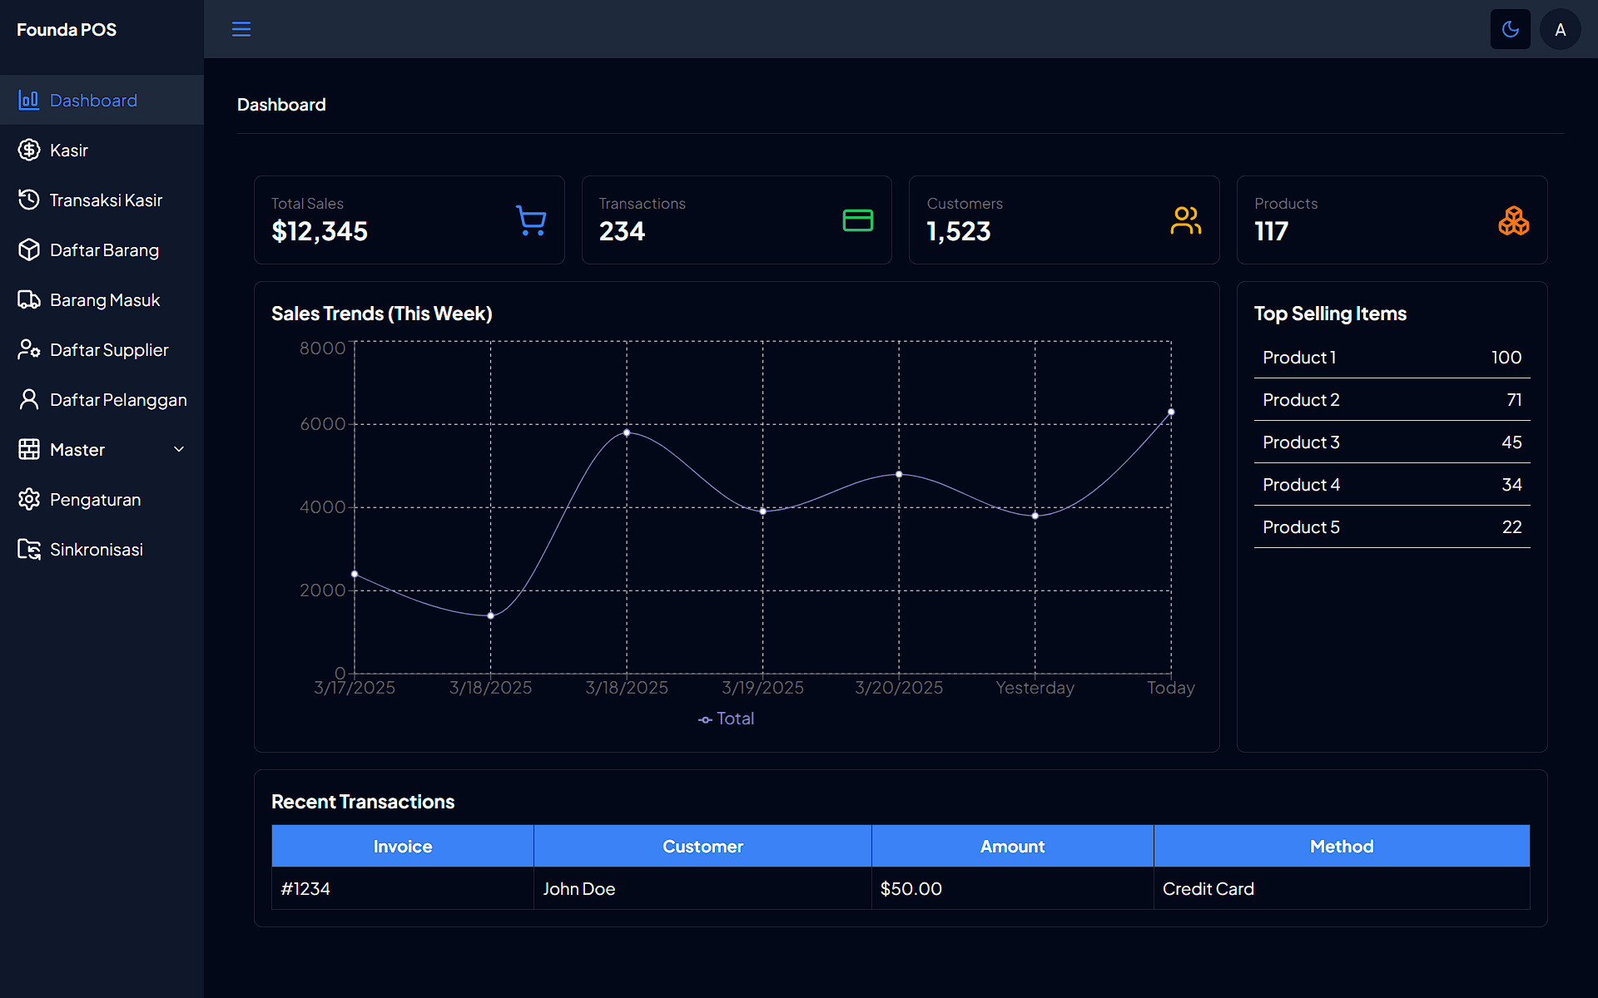Click the Products orange boxes icon

coord(1513,220)
